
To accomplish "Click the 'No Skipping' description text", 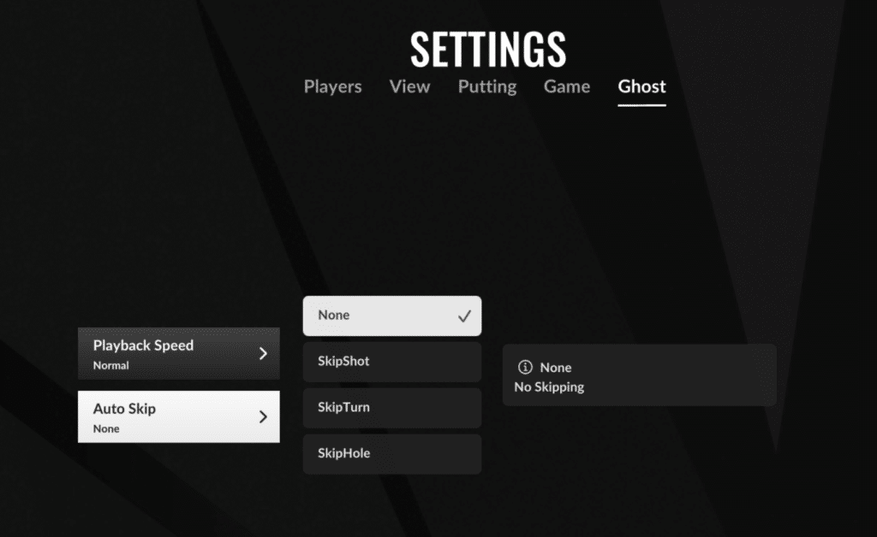I will (549, 387).
